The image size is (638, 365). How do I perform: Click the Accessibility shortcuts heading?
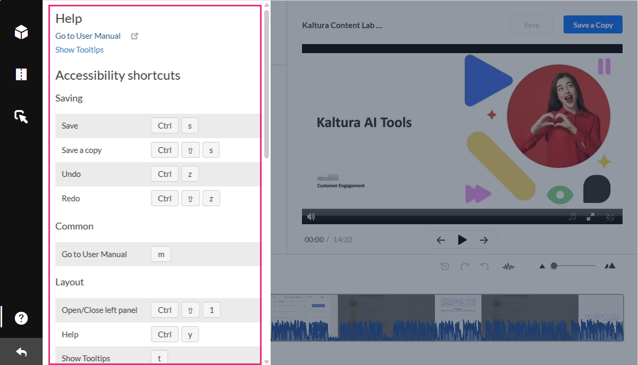(x=117, y=75)
